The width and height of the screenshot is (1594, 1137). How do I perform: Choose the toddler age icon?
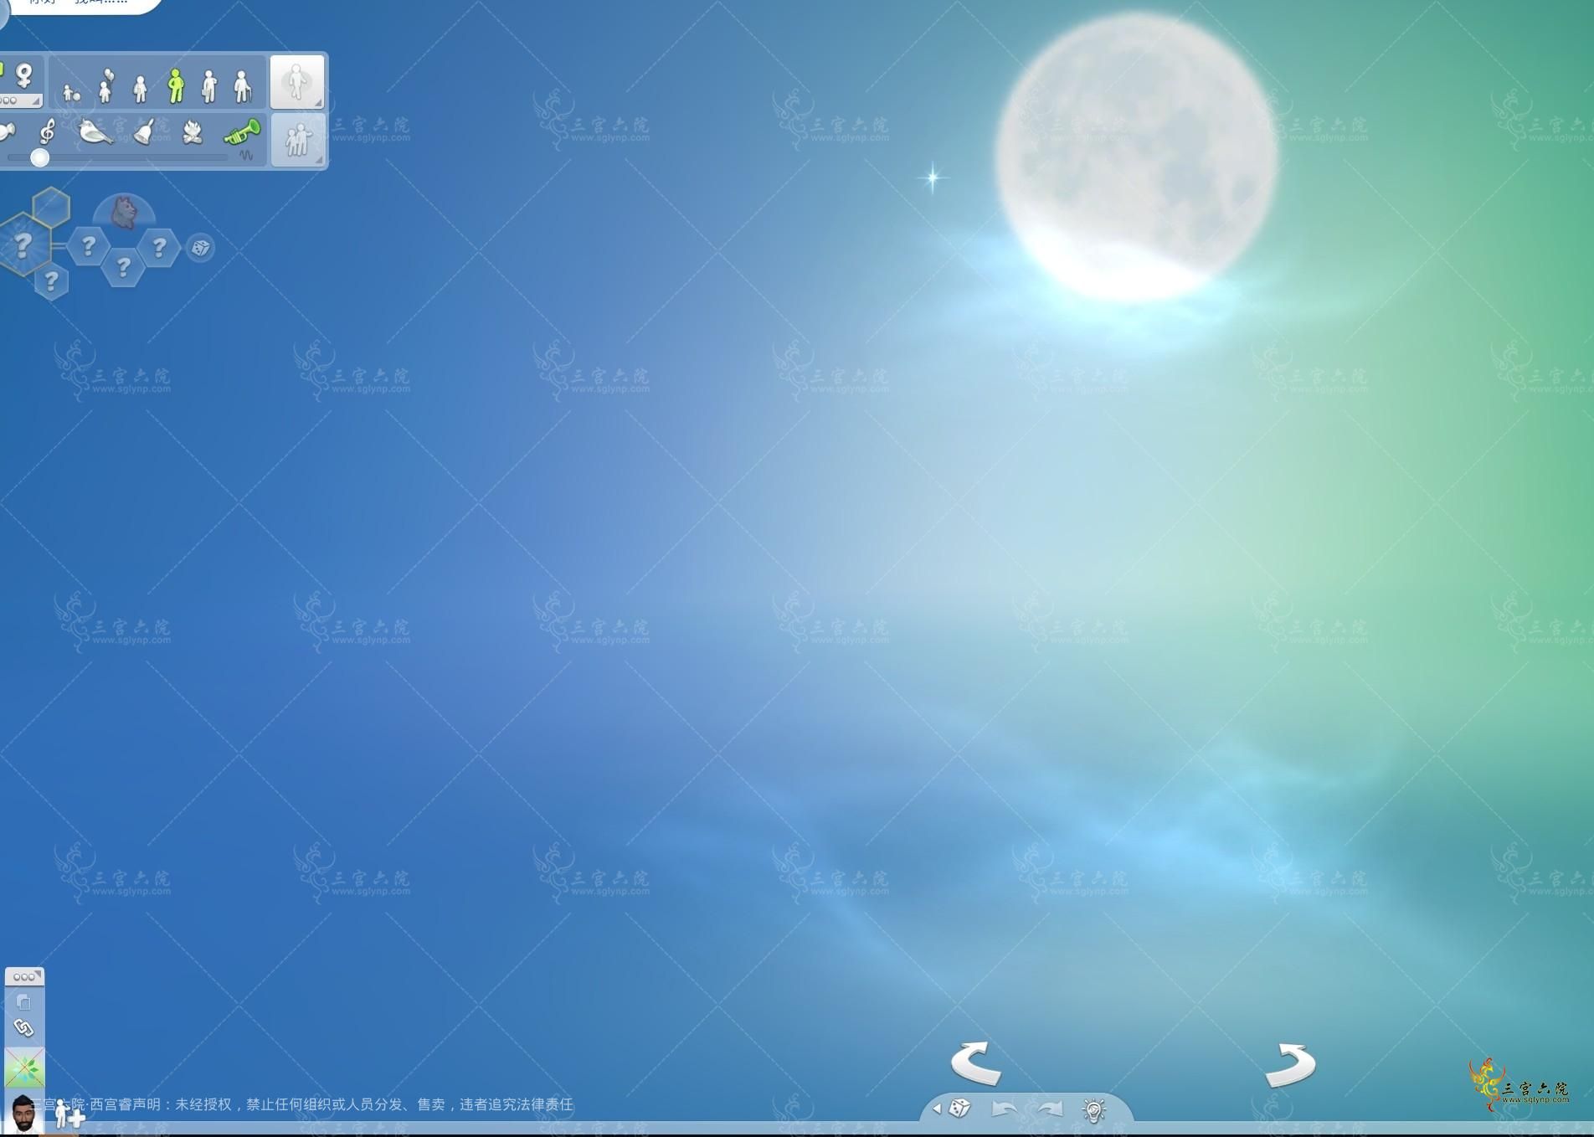click(71, 92)
